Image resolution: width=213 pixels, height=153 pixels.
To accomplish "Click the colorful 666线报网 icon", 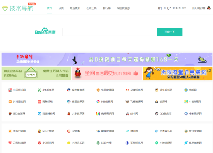I will [98, 102].
